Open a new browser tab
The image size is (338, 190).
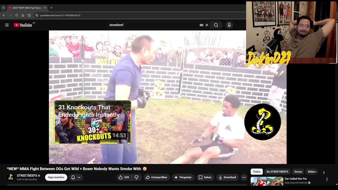(x=51, y=8)
